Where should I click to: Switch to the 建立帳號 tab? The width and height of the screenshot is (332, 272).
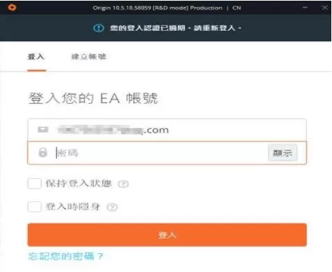(x=89, y=57)
